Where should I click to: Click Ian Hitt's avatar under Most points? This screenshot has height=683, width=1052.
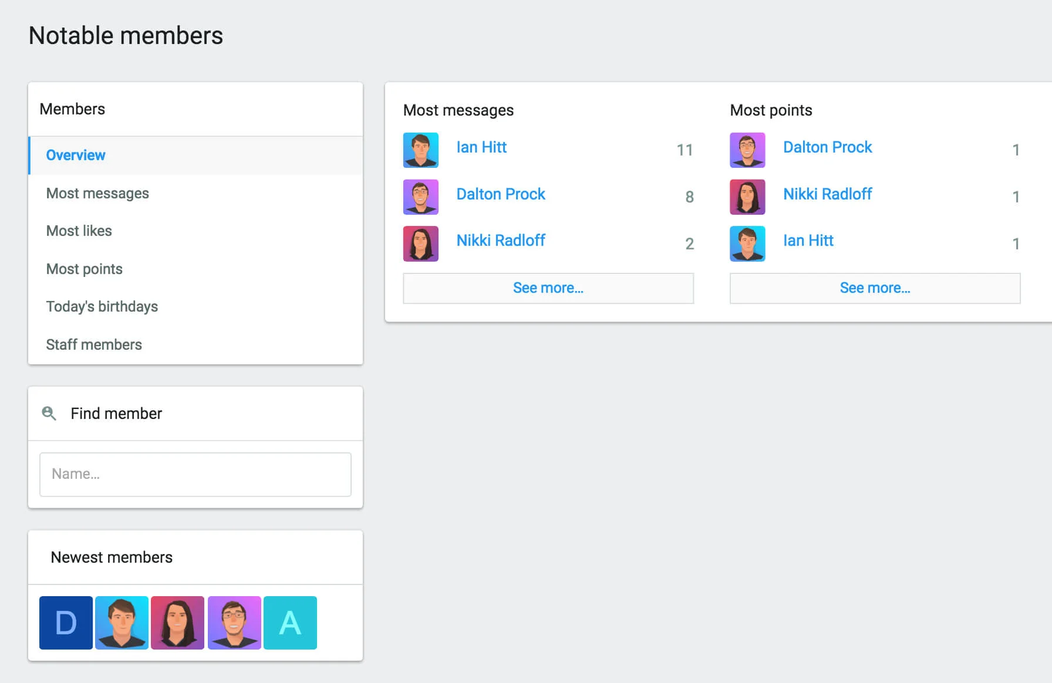click(747, 244)
